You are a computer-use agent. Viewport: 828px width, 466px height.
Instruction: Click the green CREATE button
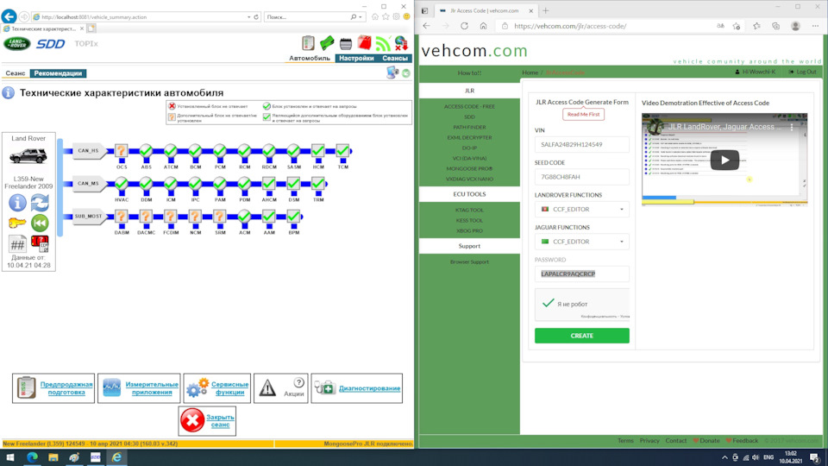coord(582,336)
